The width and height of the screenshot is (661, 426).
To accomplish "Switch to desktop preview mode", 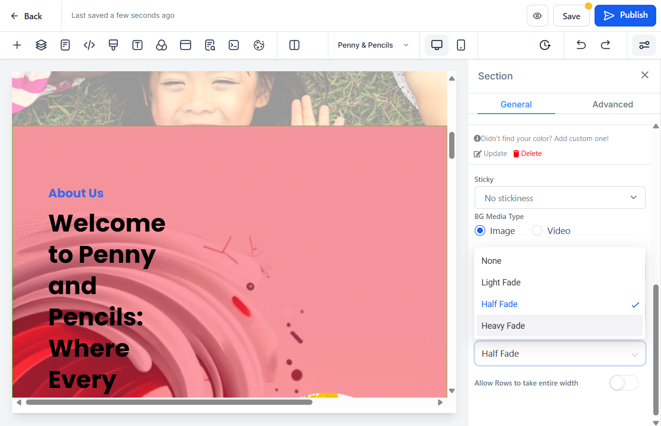I will (x=437, y=45).
